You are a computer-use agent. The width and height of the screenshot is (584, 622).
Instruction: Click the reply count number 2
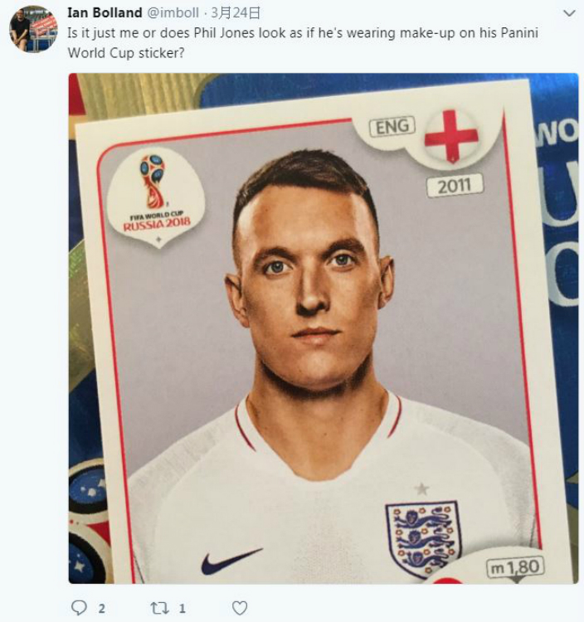[101, 609]
